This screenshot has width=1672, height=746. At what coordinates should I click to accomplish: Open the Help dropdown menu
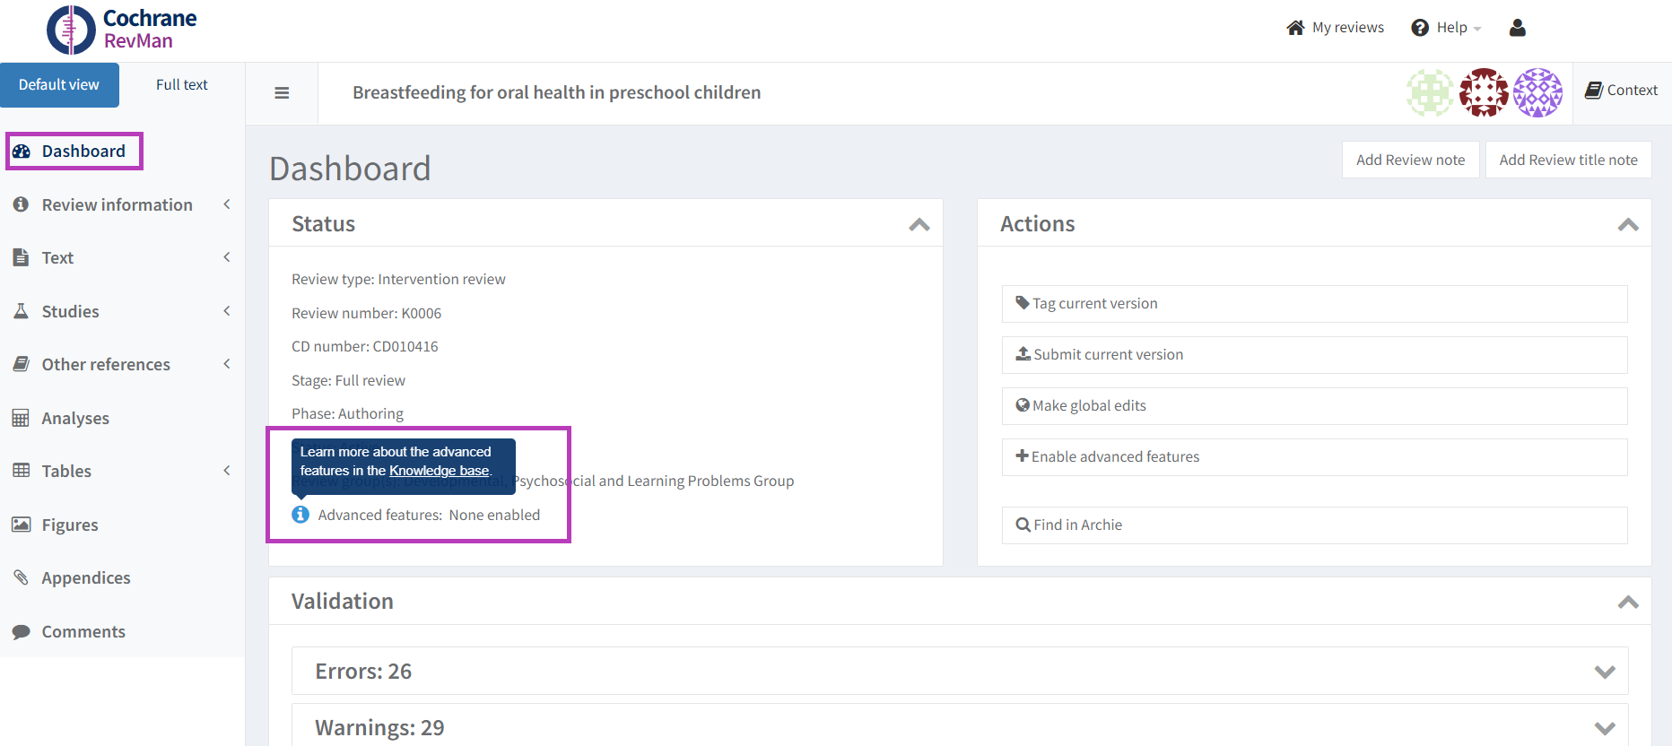pos(1445,28)
